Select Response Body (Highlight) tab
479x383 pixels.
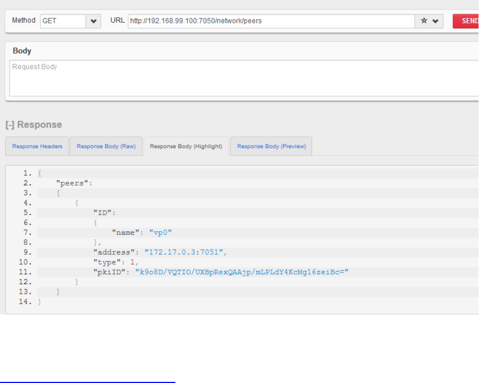pos(186,146)
